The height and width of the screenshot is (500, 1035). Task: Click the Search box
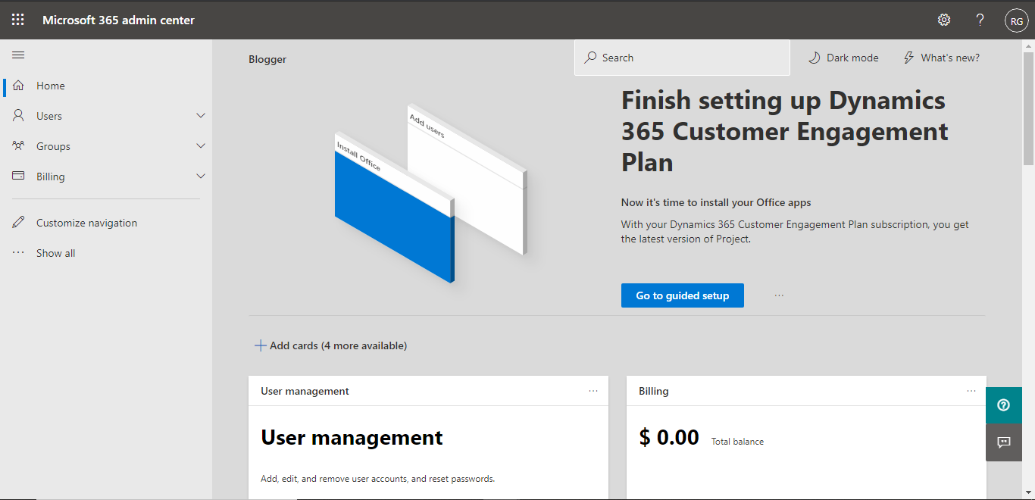[682, 58]
